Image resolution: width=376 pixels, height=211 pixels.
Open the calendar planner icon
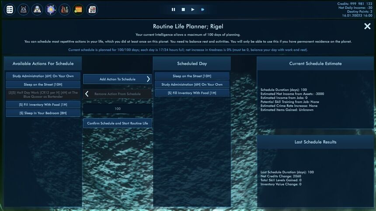coord(78,10)
